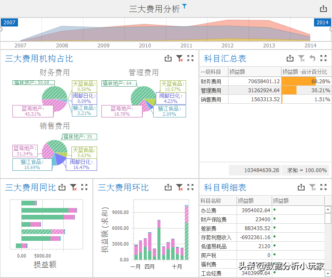Click the filter icon beside 三大费用分析 title

184,6
